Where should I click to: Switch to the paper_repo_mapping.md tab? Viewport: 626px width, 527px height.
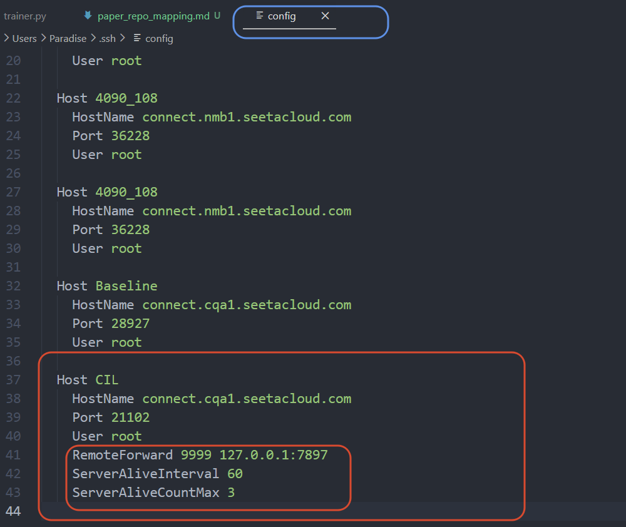153,16
